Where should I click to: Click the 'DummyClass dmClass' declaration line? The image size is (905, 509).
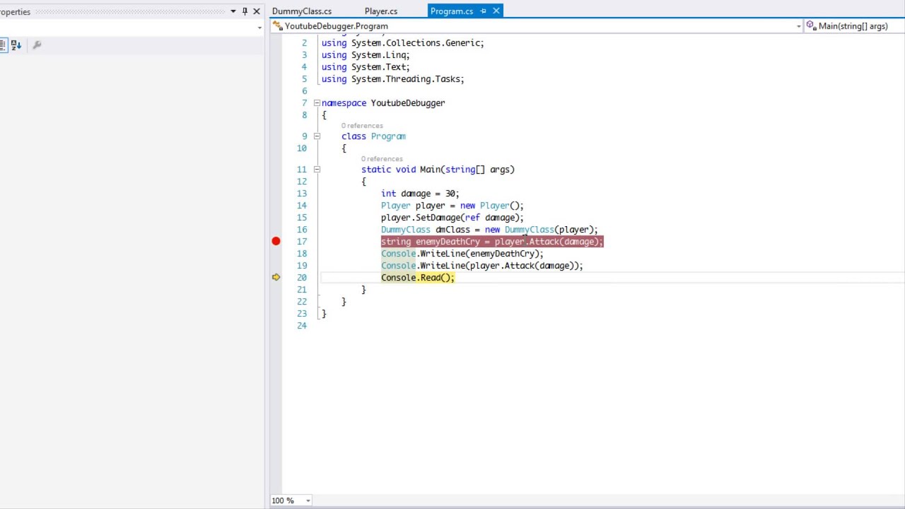[489, 230]
